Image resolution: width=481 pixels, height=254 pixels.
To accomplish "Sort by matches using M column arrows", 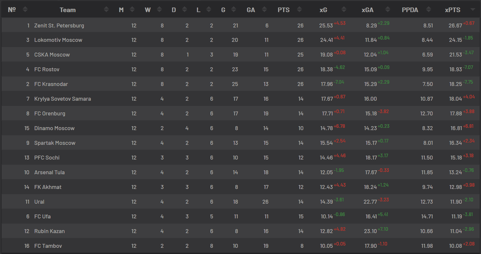I will tap(132, 10).
